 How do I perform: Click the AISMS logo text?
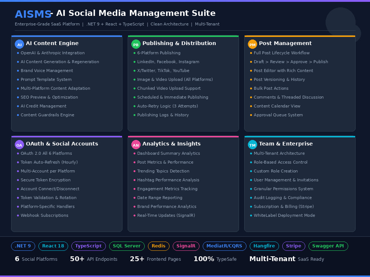point(33,14)
